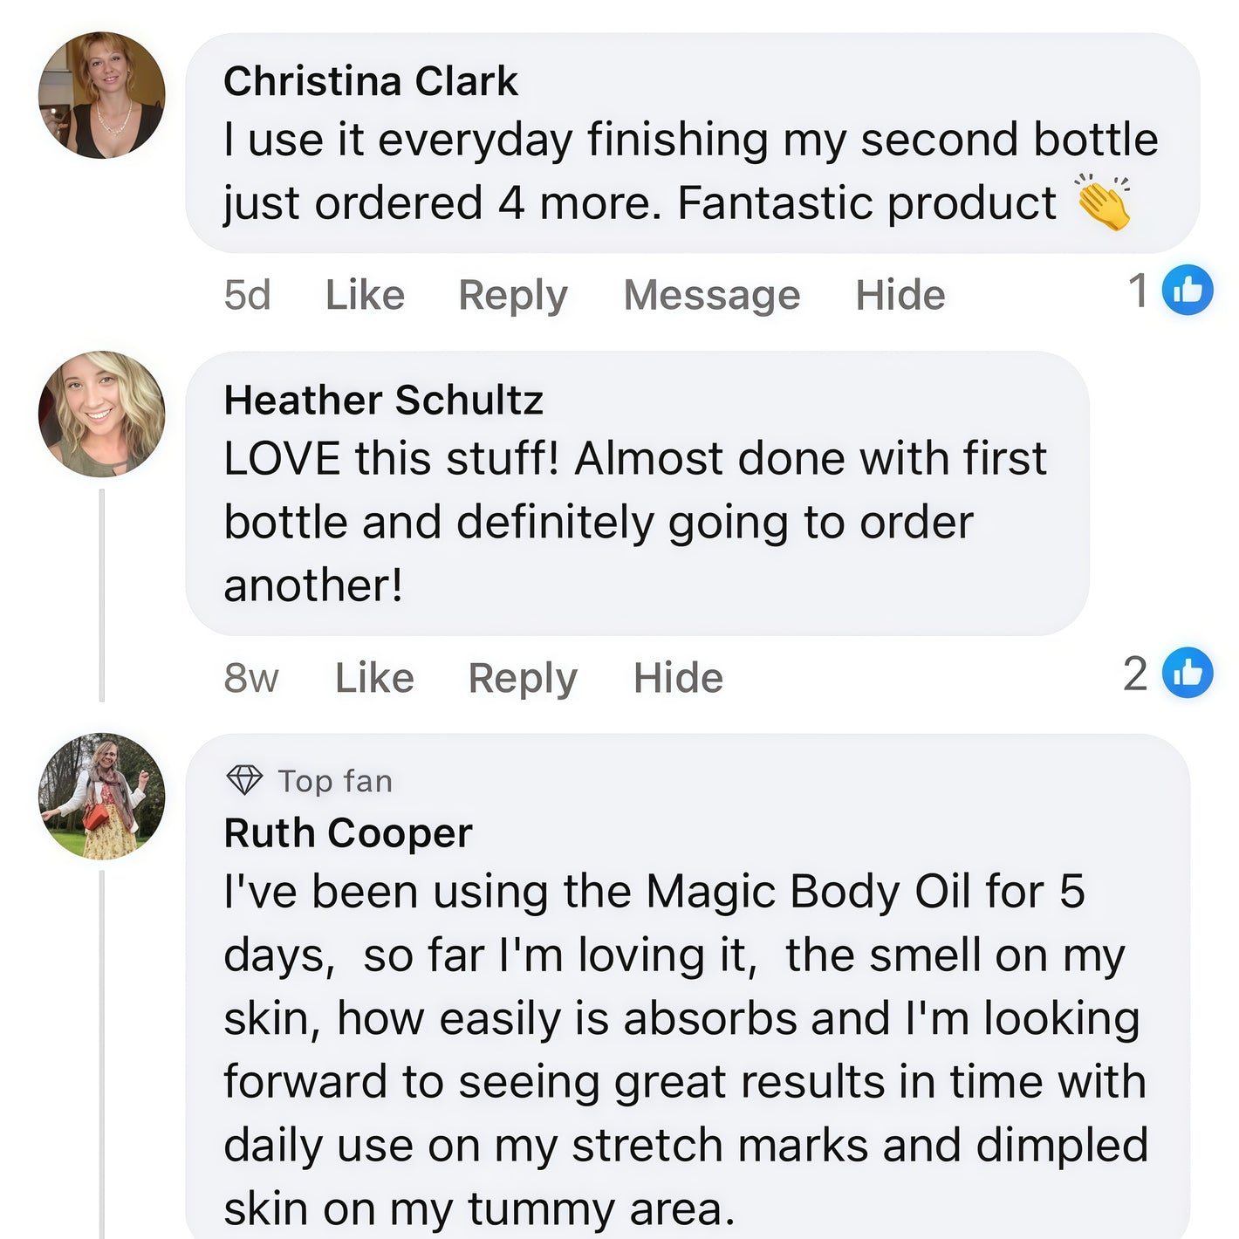Viewport: 1239px width, 1239px height.
Task: Open Ruth Cooper's profile name link
Action: (x=348, y=833)
